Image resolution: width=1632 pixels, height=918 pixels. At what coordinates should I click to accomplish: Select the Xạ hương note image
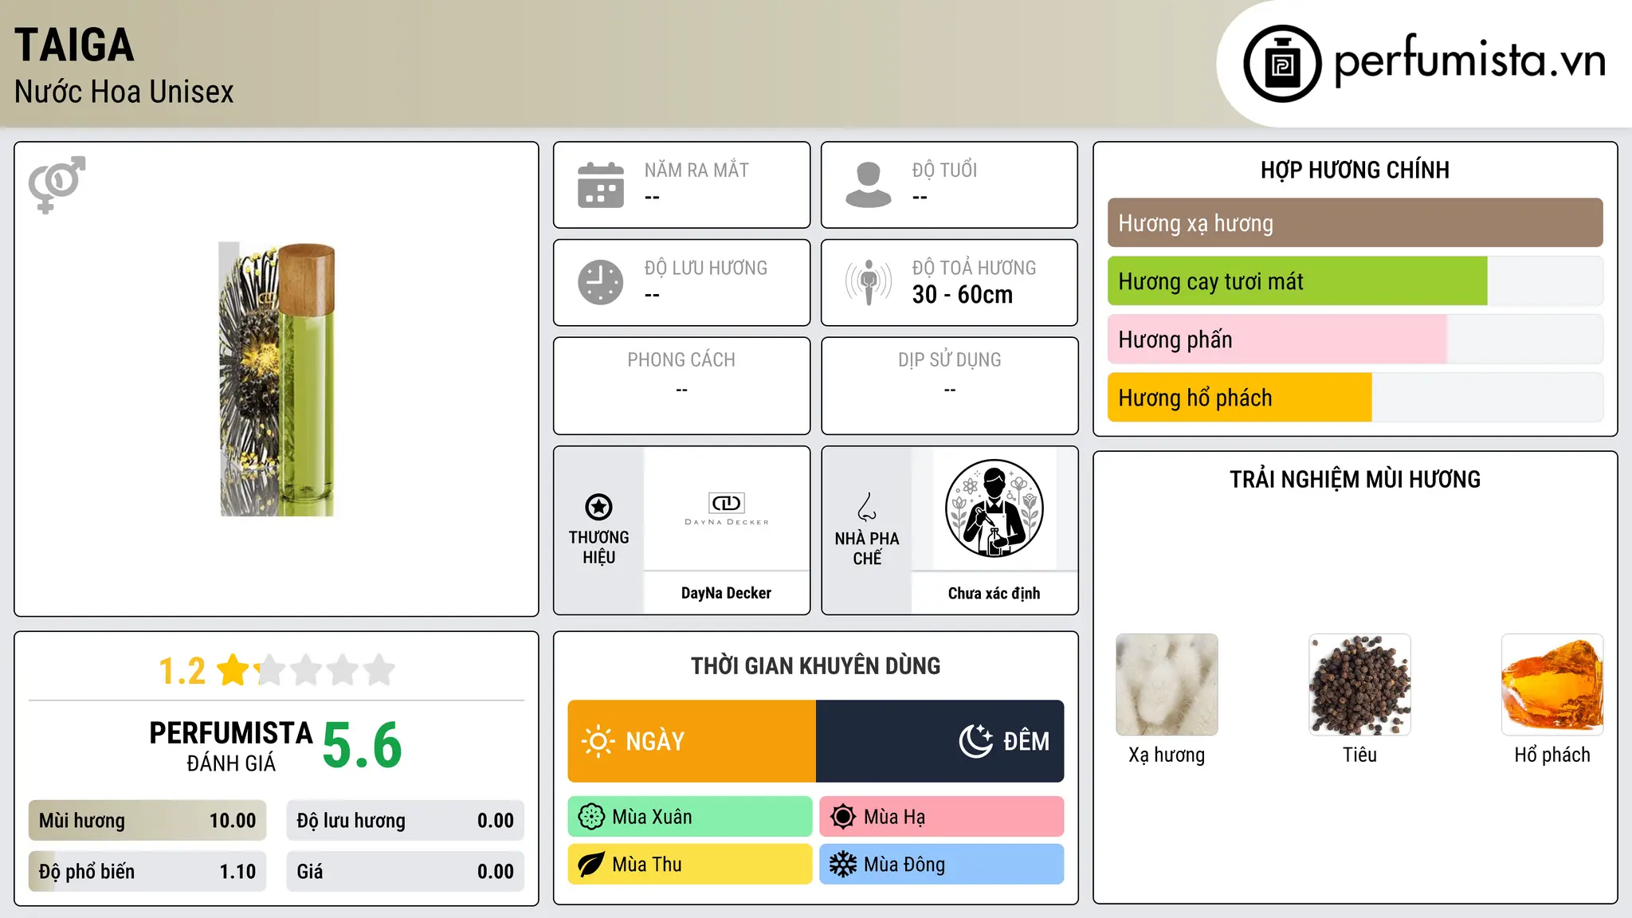point(1167,685)
